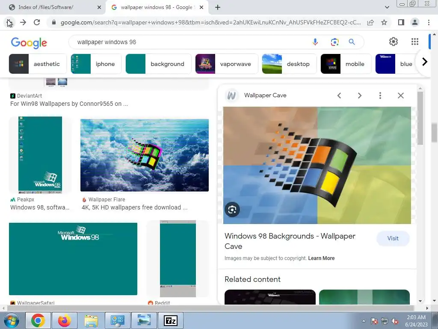The image size is (438, 329).
Task: Click the browser back arrow
Action: [9, 22]
